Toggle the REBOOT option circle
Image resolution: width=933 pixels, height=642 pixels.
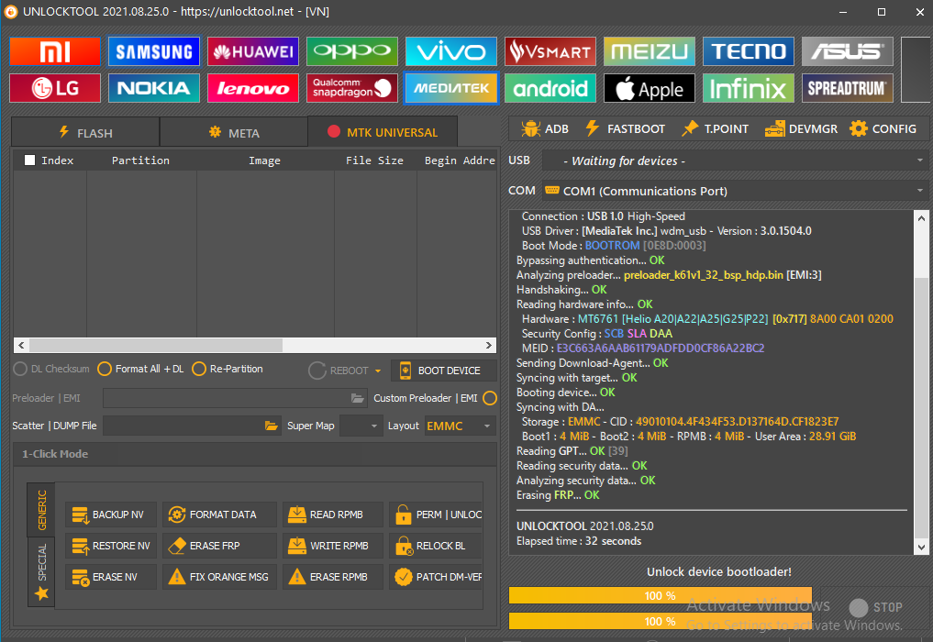pyautogui.click(x=317, y=371)
